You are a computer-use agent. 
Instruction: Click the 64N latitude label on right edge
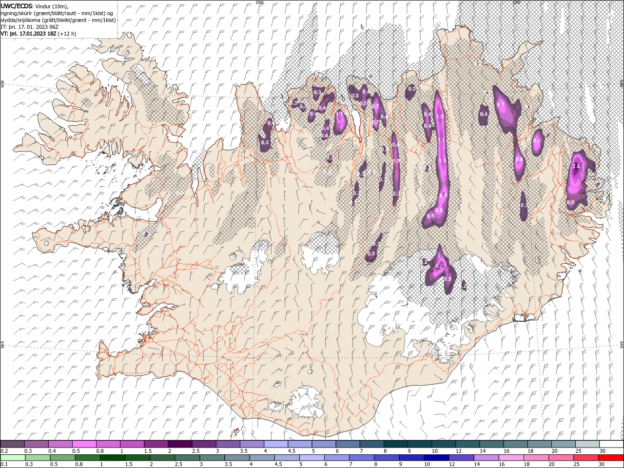tap(622, 344)
